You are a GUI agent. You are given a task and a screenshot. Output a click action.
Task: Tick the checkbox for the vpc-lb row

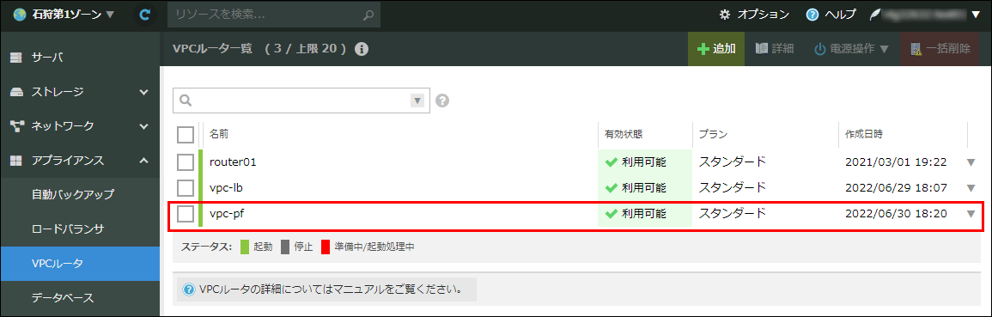pos(186,188)
